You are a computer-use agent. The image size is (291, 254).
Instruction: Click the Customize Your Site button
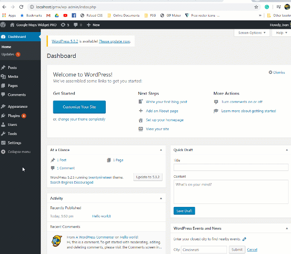[79, 107]
